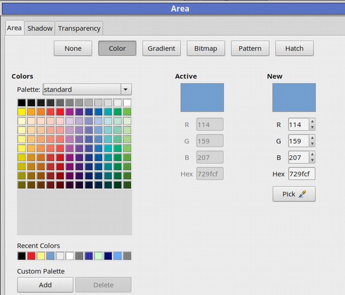Click the Recent Colors label
The height and width of the screenshot is (295, 345).
pos(38,246)
